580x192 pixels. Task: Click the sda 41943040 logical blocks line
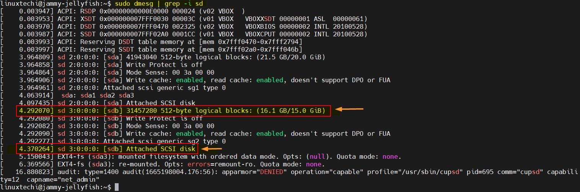[x=191, y=57]
